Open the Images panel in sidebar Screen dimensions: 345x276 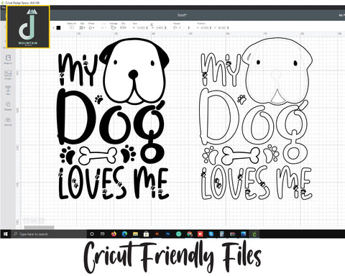pos(8,75)
